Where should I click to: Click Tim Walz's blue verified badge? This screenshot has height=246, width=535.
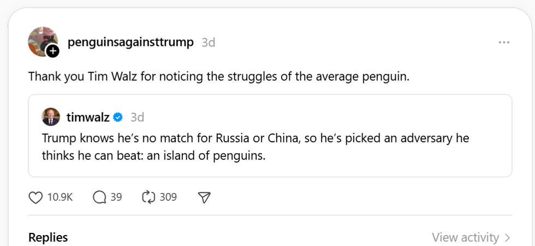[118, 117]
